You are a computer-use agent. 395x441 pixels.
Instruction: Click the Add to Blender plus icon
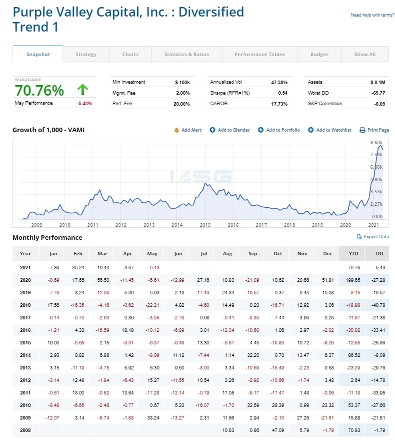click(212, 130)
